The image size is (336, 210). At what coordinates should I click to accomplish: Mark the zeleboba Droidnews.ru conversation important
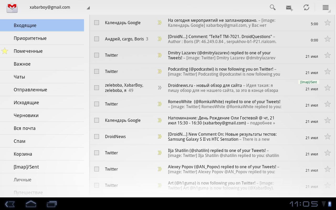point(160,88)
